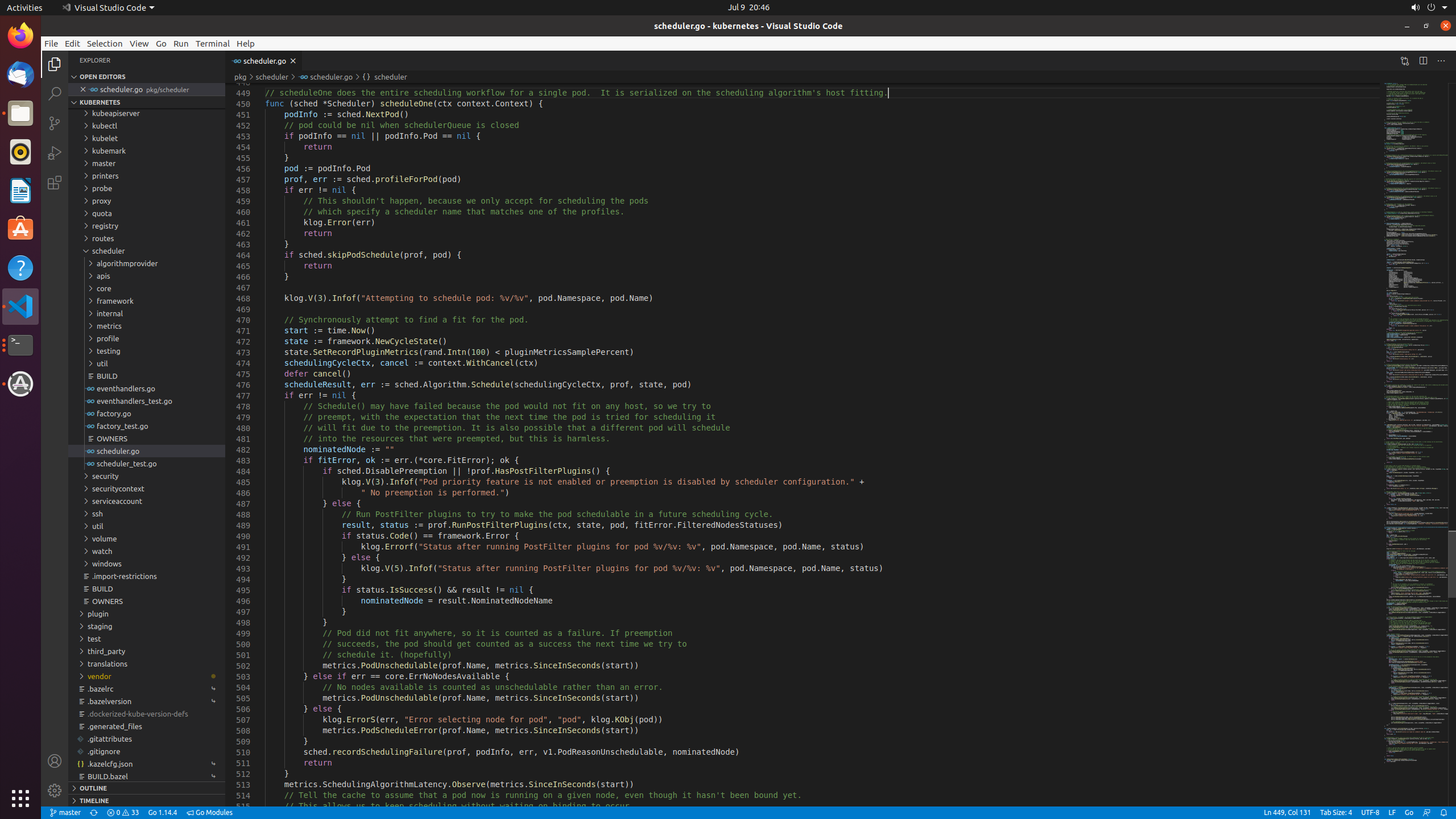This screenshot has height=819, width=1456.
Task: Expand the vendor folder
Action: pos(147,676)
